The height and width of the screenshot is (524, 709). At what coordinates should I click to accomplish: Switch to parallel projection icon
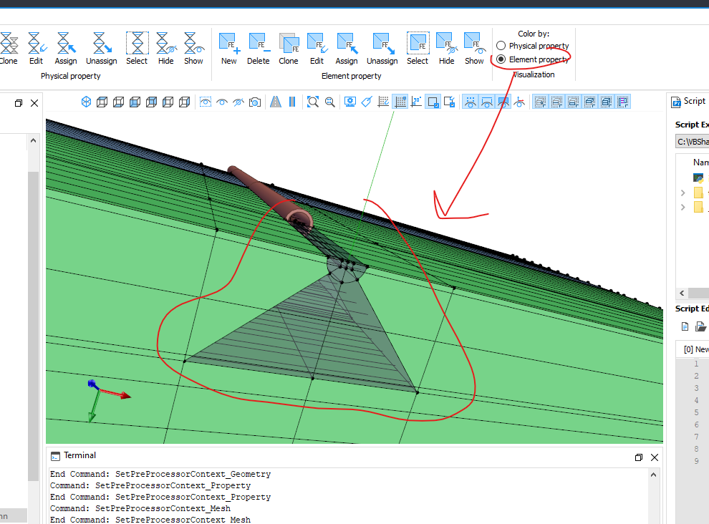(x=292, y=102)
